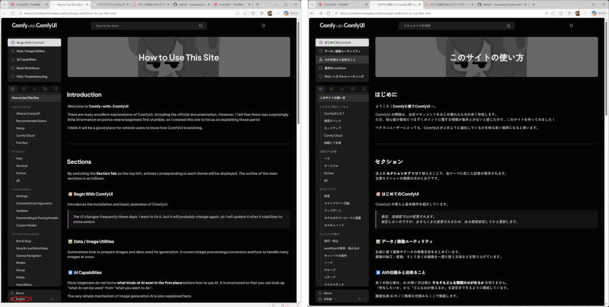Favorite the Japanese page with the star icon
The height and width of the screenshot is (307, 609).
(x=553, y=13)
